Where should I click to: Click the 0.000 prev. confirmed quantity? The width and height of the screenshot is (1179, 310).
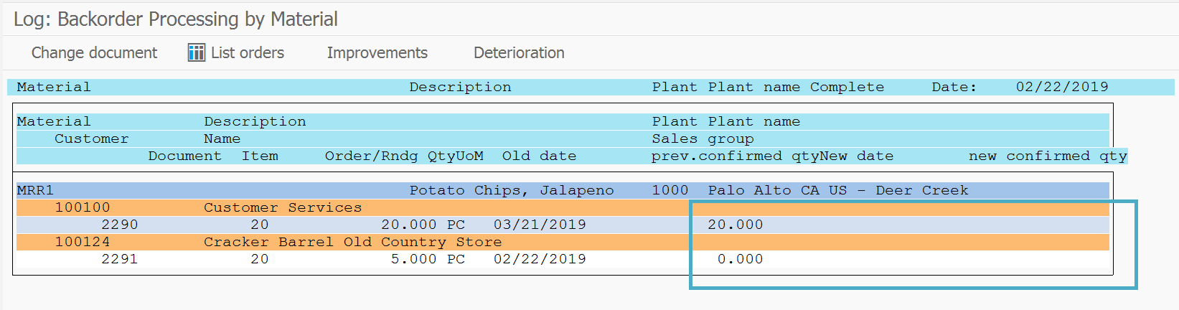coord(741,259)
